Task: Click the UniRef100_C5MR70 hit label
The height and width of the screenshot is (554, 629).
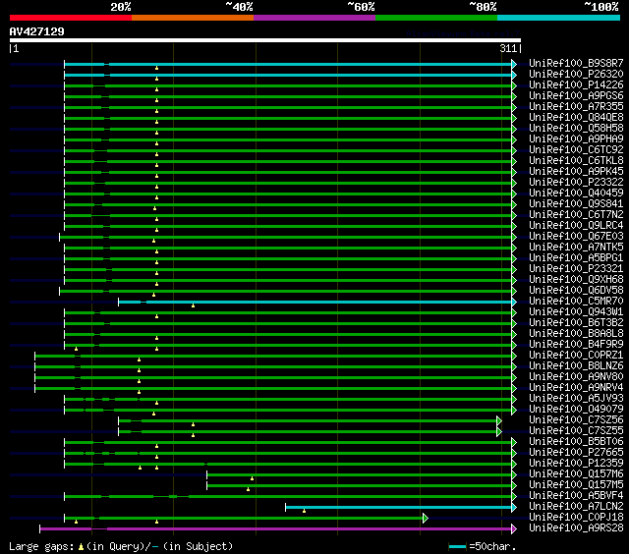Action: pos(576,302)
